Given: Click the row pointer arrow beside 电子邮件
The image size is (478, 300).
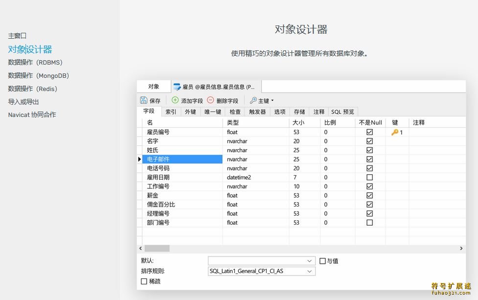Looking at the screenshot, I should [x=139, y=159].
